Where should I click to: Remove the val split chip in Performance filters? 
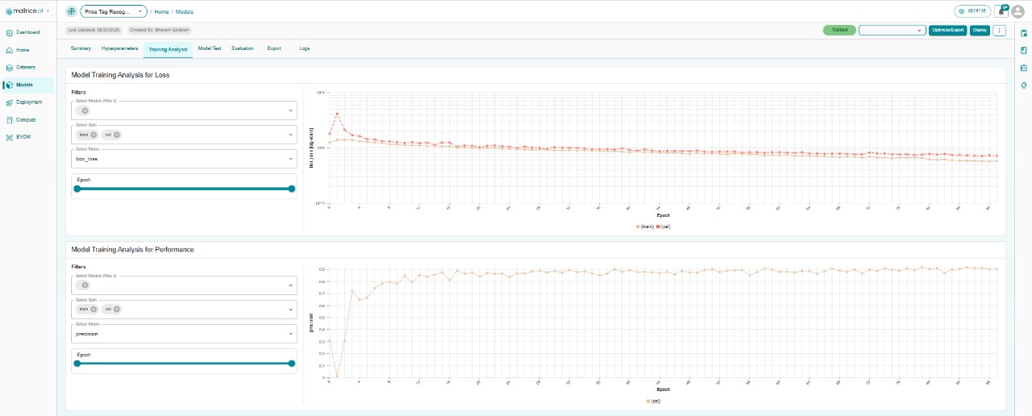click(116, 310)
